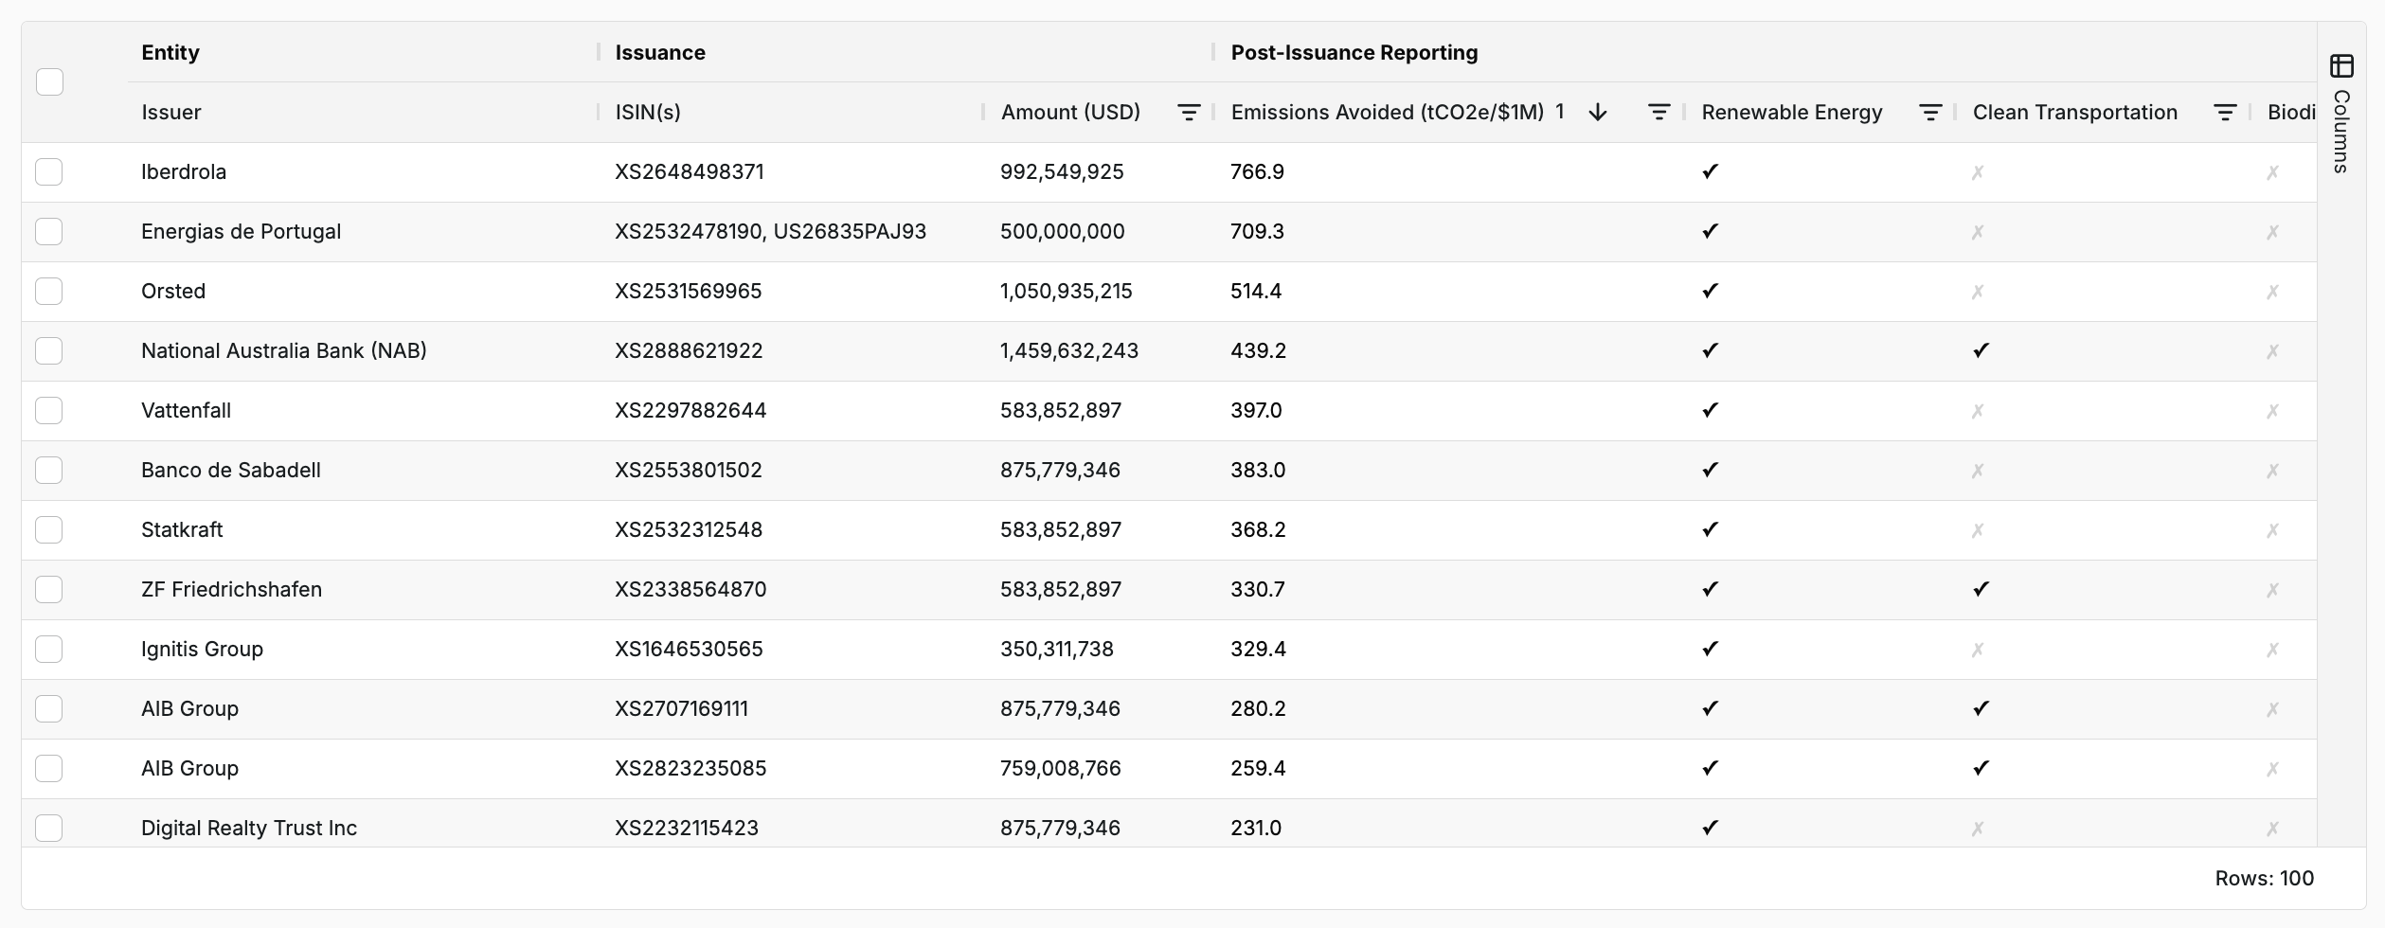Open the Clean Transportation column filter menu
Screen dimensions: 2385x928
pos(2224,113)
